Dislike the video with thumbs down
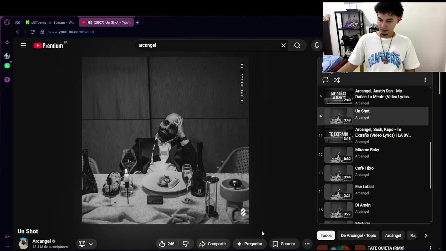 tap(186, 244)
